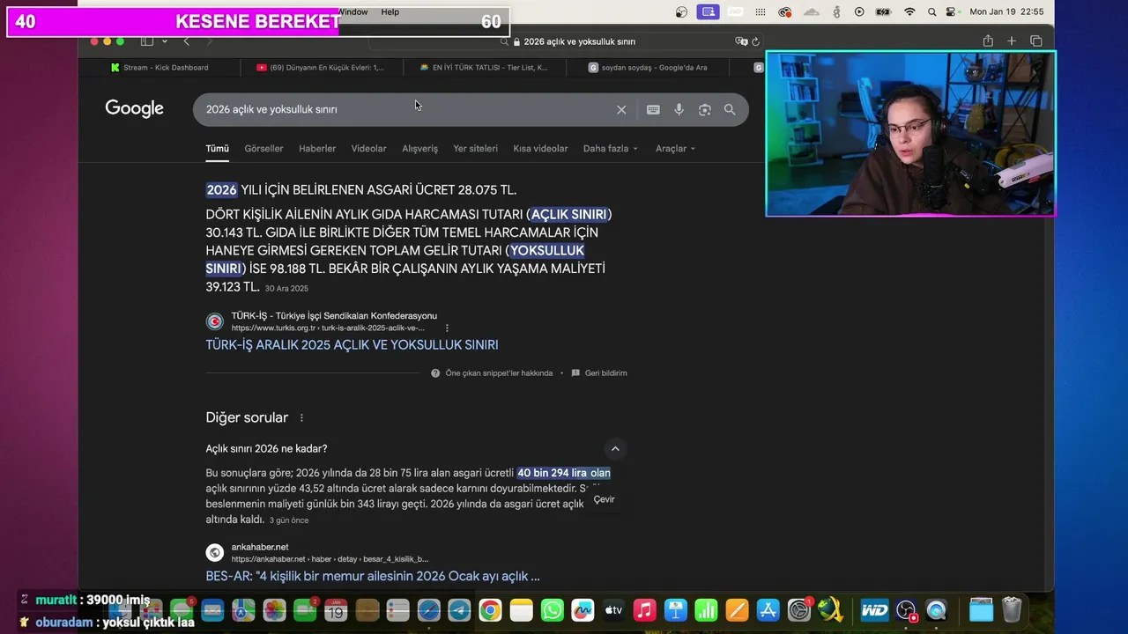Open Safari share button

(988, 41)
